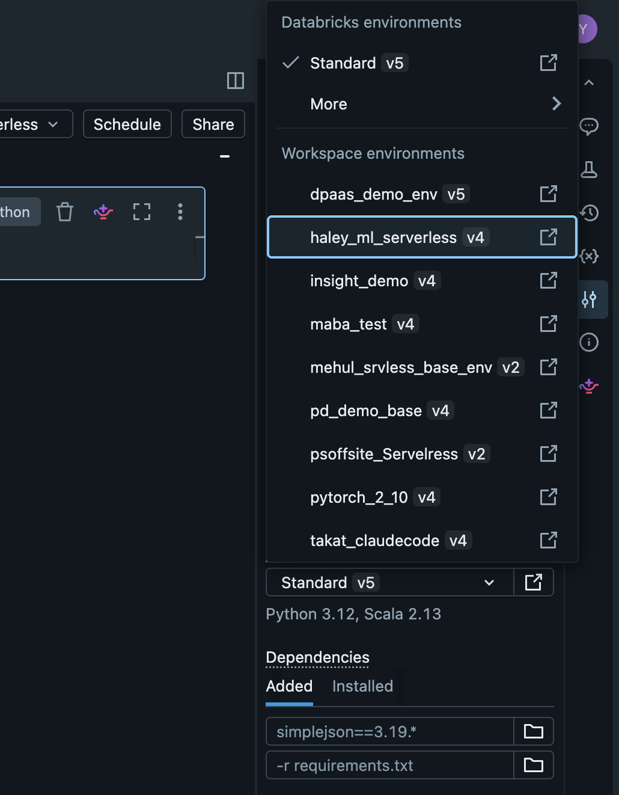Open takat_claudecode external link icon
Viewport: 619px width, 795px height.
[548, 540]
